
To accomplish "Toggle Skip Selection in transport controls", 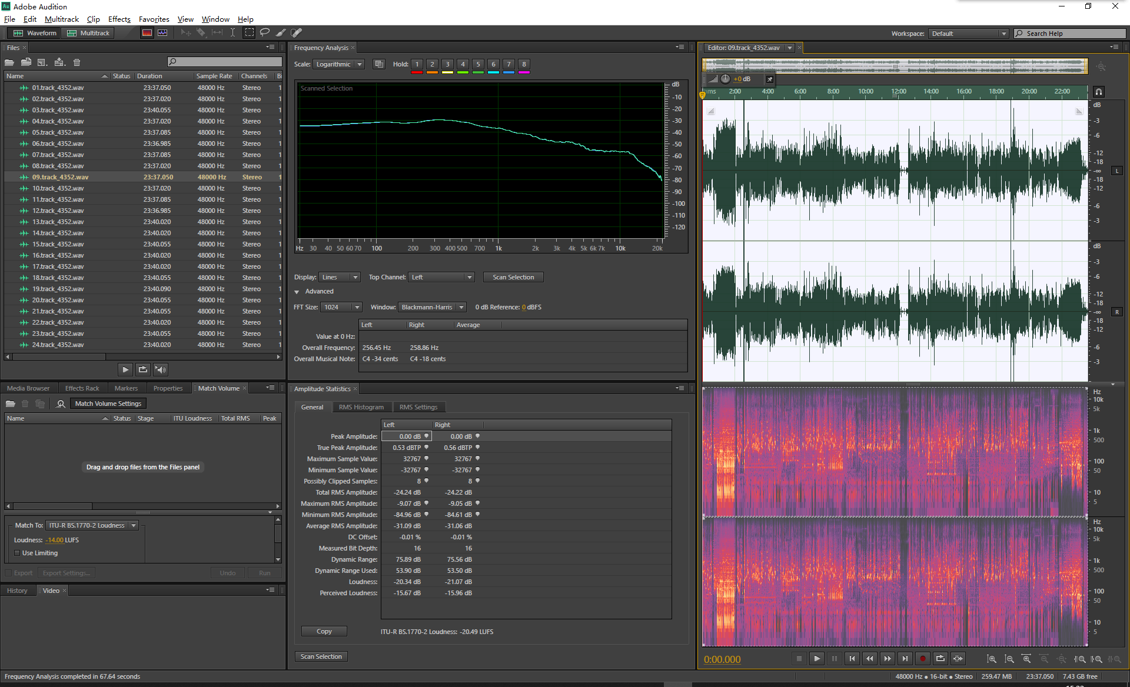I will [x=958, y=659].
